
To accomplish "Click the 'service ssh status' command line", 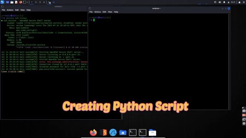I will pos(16,18).
